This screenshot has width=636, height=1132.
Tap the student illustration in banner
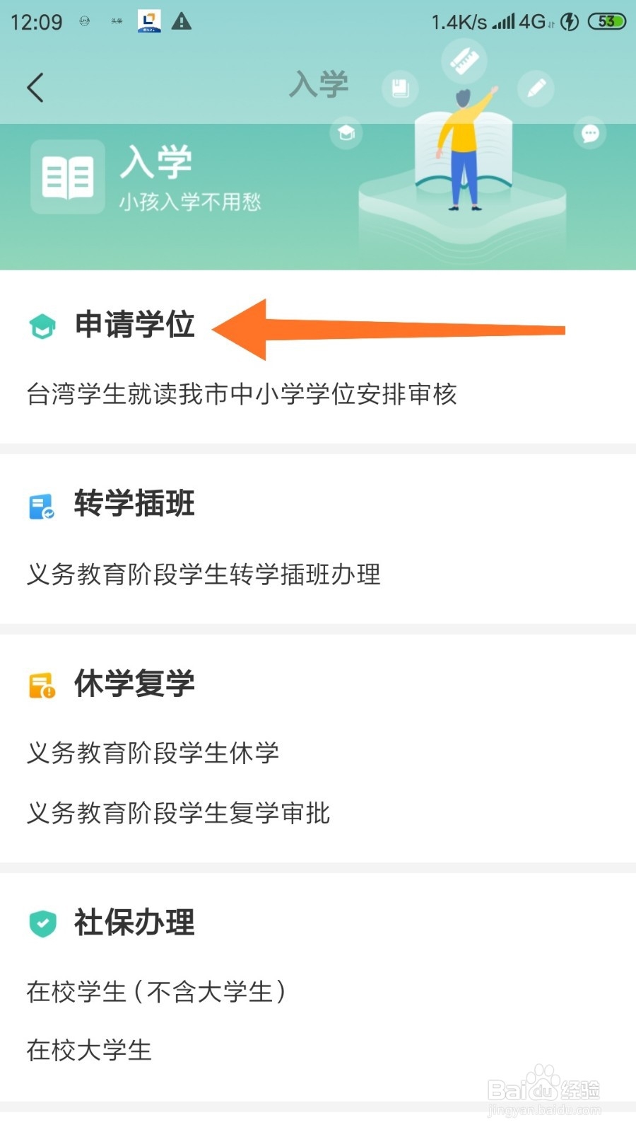464,149
